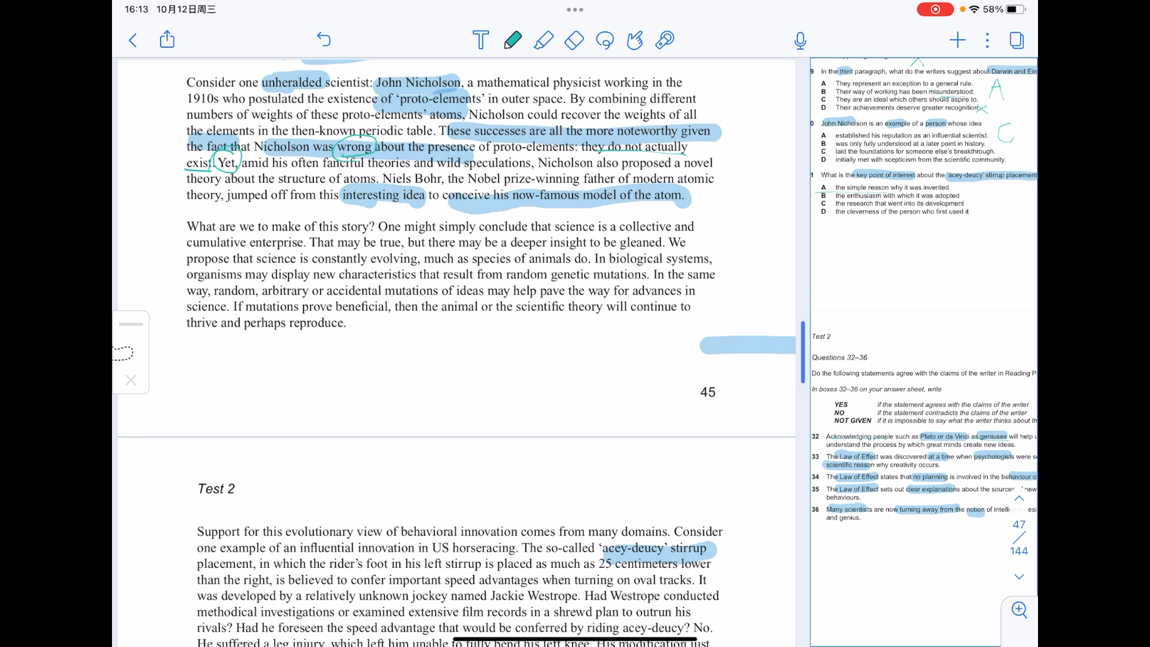Tap the 'YES' answer definition label
Image resolution: width=1150 pixels, height=647 pixels.
[841, 405]
